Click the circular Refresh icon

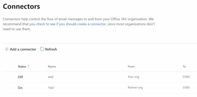(x=42, y=49)
